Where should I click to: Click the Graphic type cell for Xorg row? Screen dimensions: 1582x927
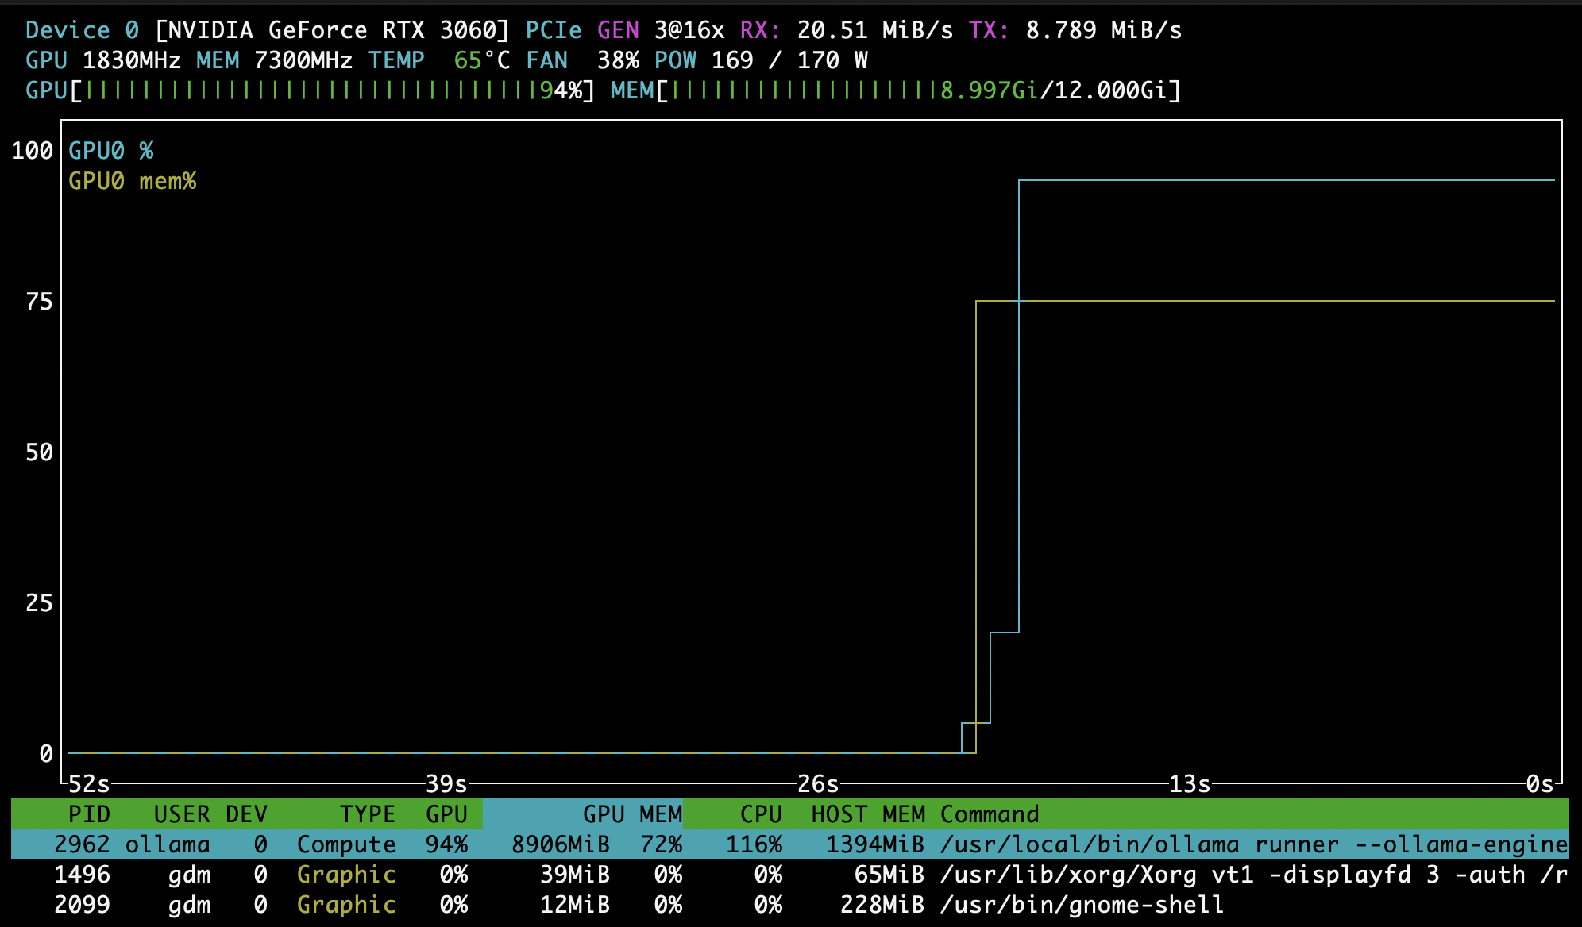click(346, 875)
